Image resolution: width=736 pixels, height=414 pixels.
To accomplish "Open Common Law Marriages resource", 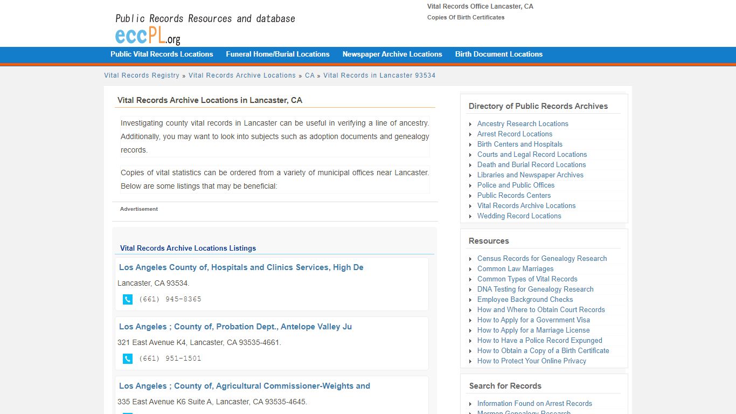I will 515,268.
